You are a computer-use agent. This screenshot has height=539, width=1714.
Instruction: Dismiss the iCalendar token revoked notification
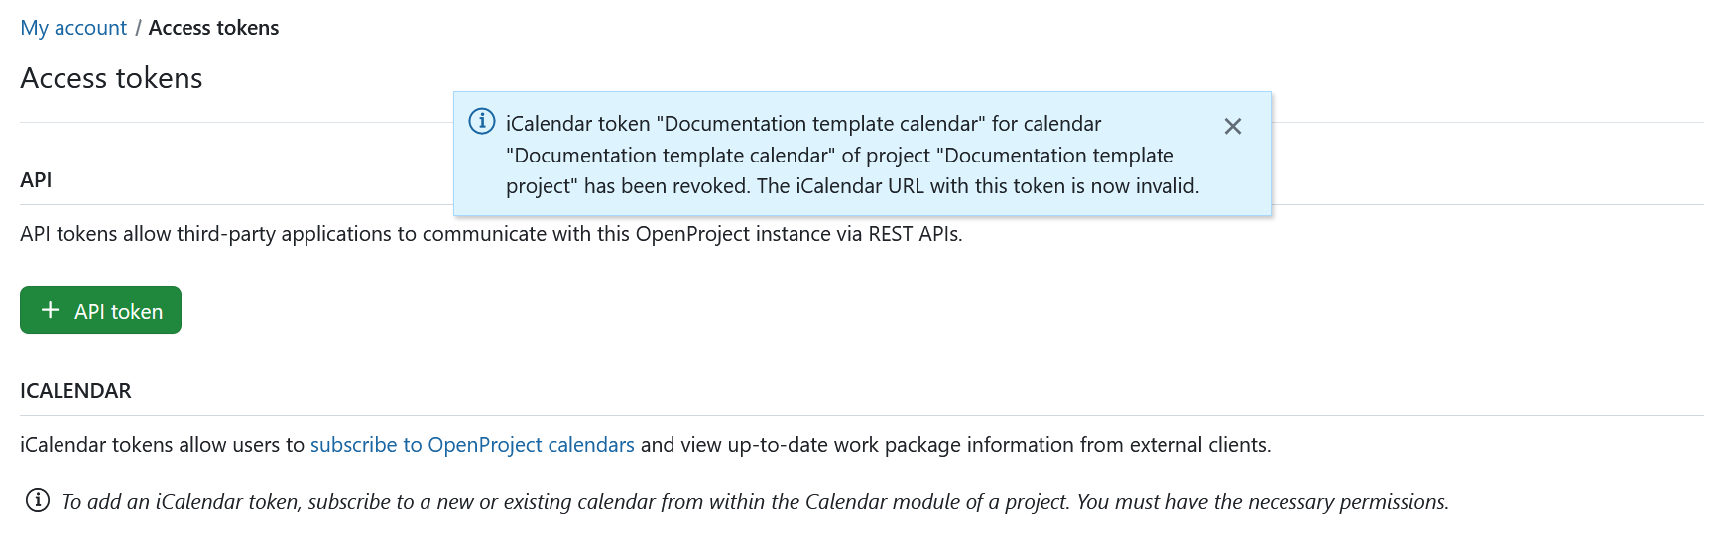pos(1232,126)
